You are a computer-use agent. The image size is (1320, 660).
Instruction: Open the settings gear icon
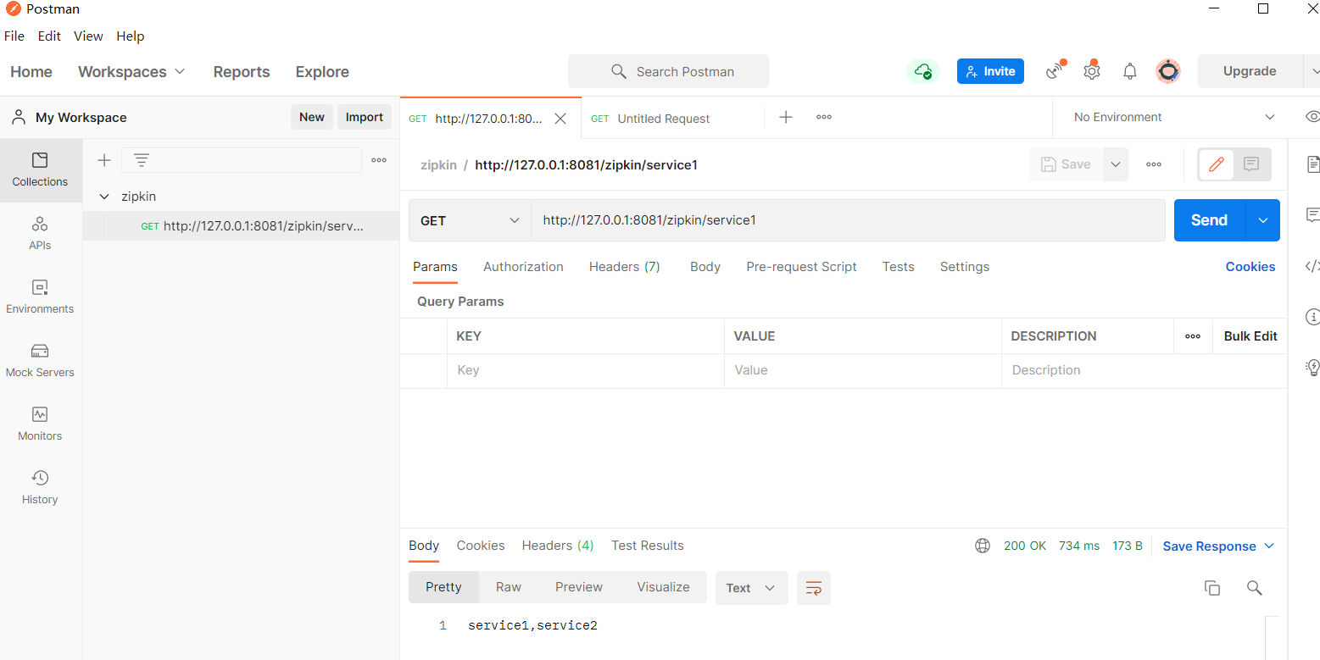(1092, 71)
